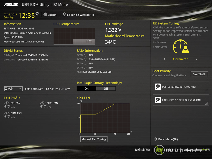Turn Intel Rapid Storage Technology Off
This screenshot has height=159, width=212.
point(106,89)
